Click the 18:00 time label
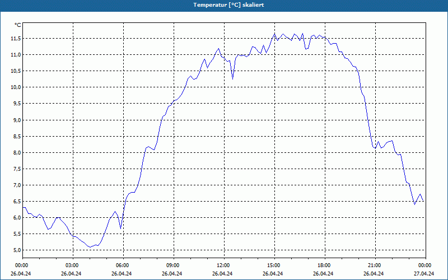This screenshot has width=448, height=280. [x=325, y=265]
